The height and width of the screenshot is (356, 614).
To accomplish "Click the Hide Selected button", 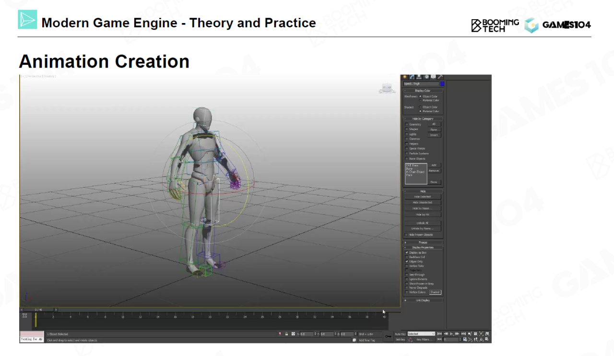I will pos(423,197).
